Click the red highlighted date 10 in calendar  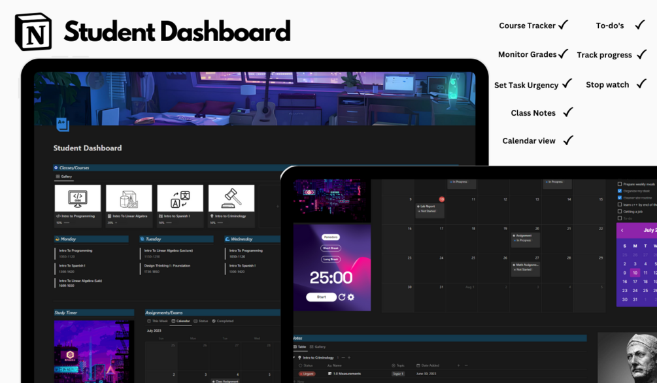click(x=441, y=199)
